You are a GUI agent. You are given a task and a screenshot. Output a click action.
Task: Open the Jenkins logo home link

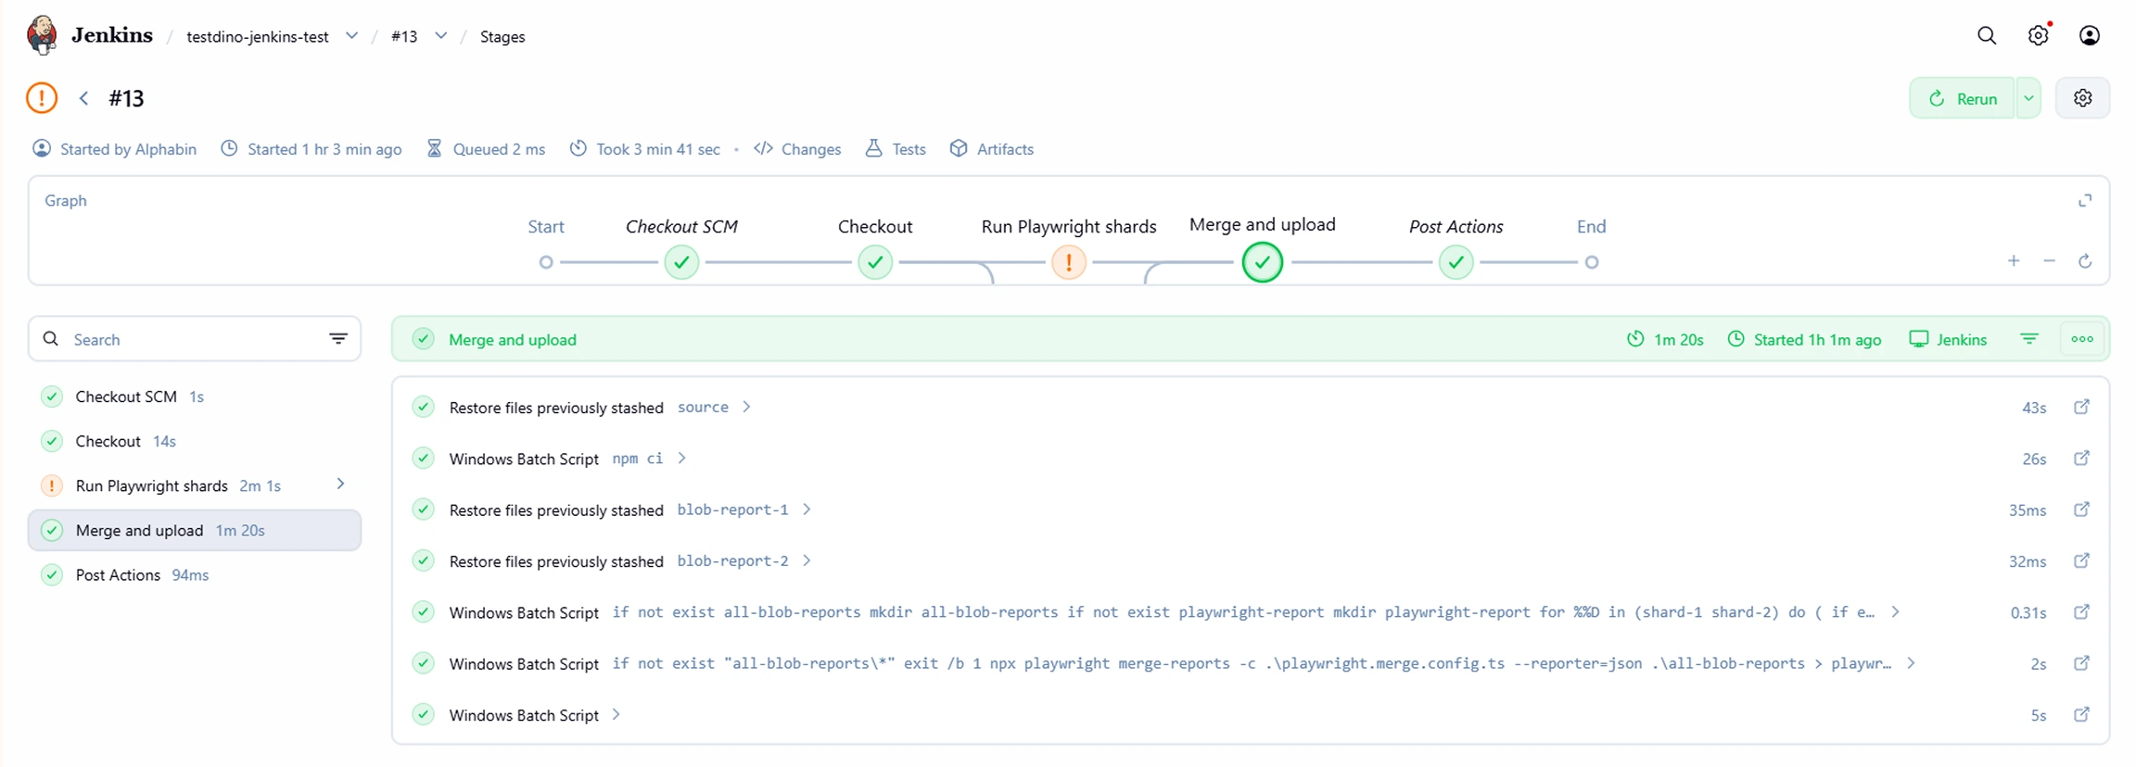[x=90, y=35]
